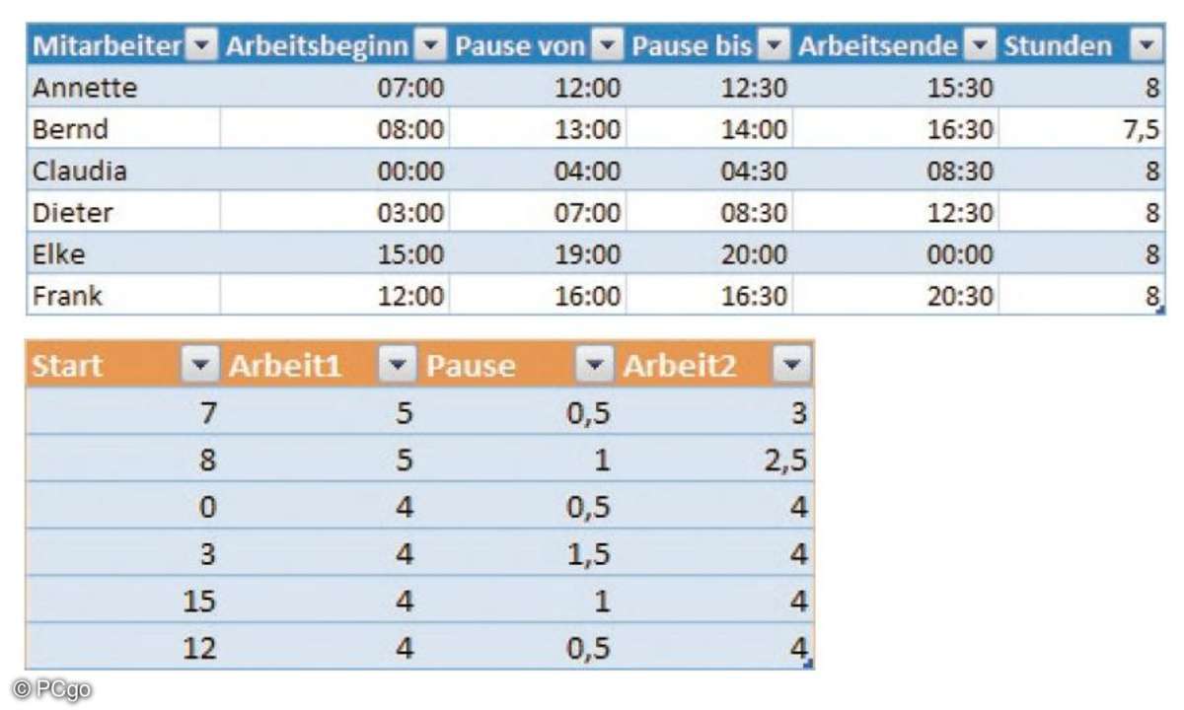
Task: Open the Start column filter dropdown
Action: (x=200, y=366)
